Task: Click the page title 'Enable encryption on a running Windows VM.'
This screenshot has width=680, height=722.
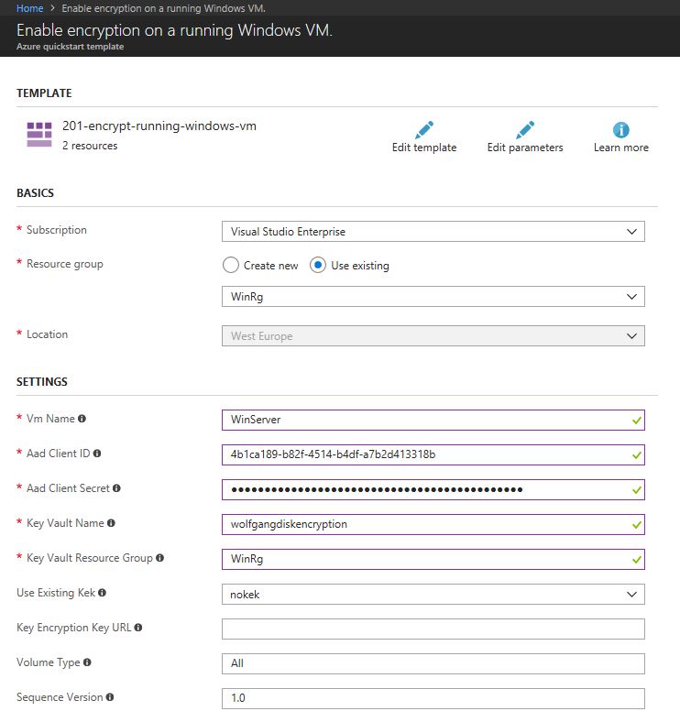Action: [x=174, y=30]
